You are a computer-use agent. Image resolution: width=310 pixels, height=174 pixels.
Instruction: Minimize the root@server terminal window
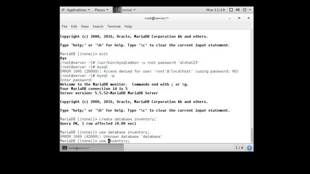tap(230, 18)
